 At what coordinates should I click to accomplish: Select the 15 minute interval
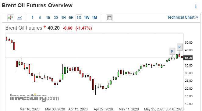point(48,18)
